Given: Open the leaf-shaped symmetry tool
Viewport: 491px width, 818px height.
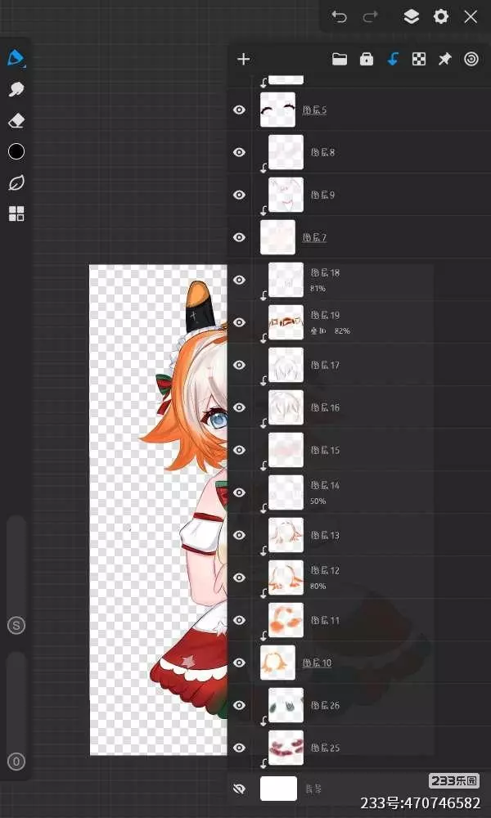Looking at the screenshot, I should click(16, 183).
